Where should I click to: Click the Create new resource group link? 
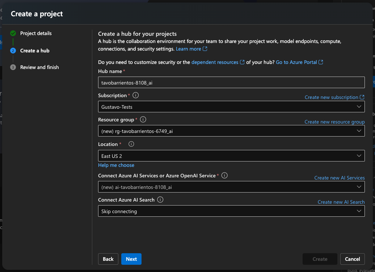(x=334, y=122)
